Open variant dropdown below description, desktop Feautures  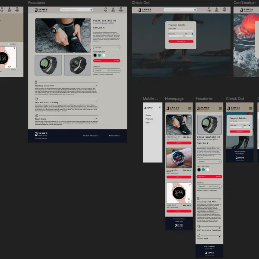(x=107, y=47)
